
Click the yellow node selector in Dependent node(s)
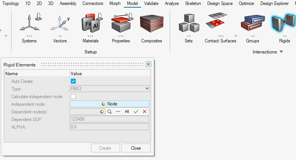point(102,112)
